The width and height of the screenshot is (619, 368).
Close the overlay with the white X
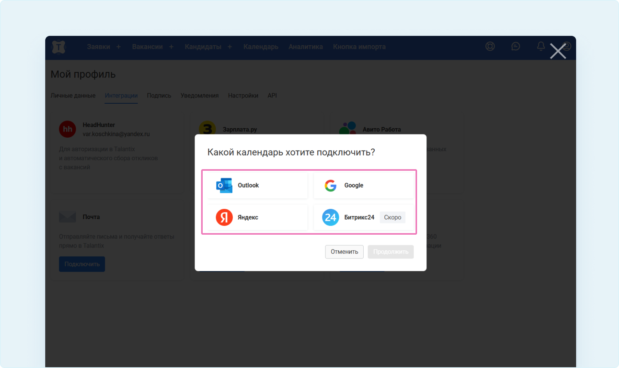click(x=558, y=51)
